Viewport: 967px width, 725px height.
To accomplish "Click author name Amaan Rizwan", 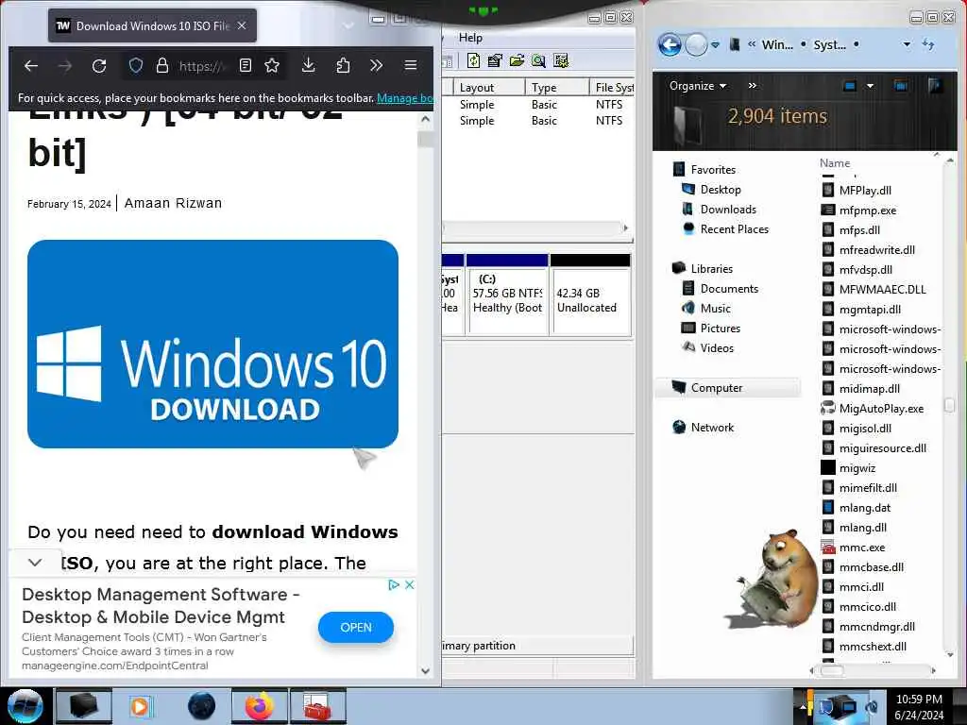I will 173,203.
